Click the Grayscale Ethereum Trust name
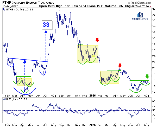The image size is (157, 127). point(28,3)
